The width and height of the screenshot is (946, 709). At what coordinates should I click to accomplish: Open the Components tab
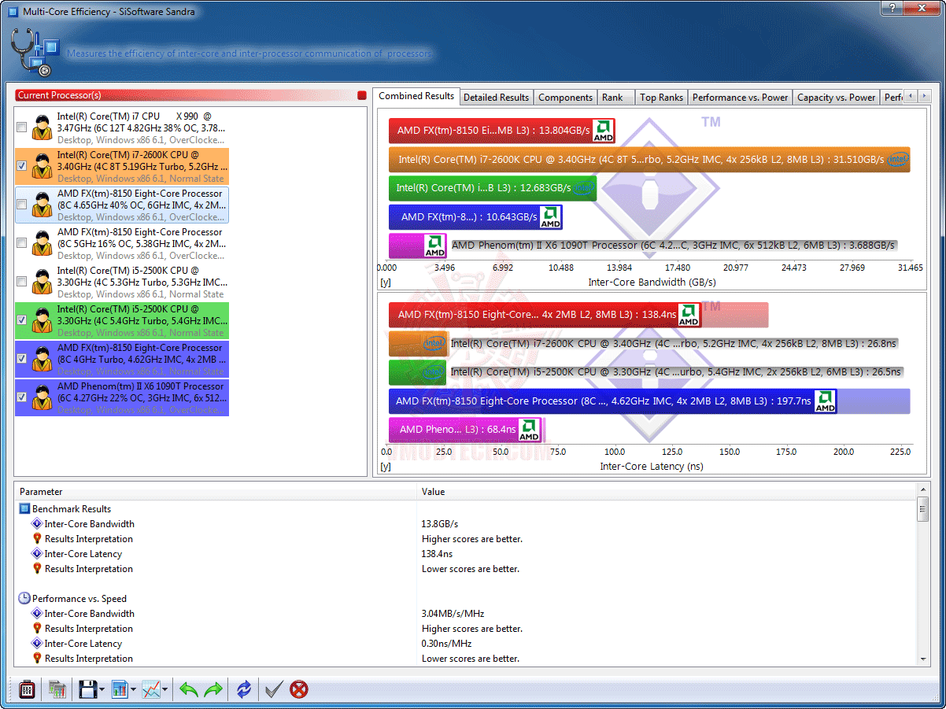[565, 98]
